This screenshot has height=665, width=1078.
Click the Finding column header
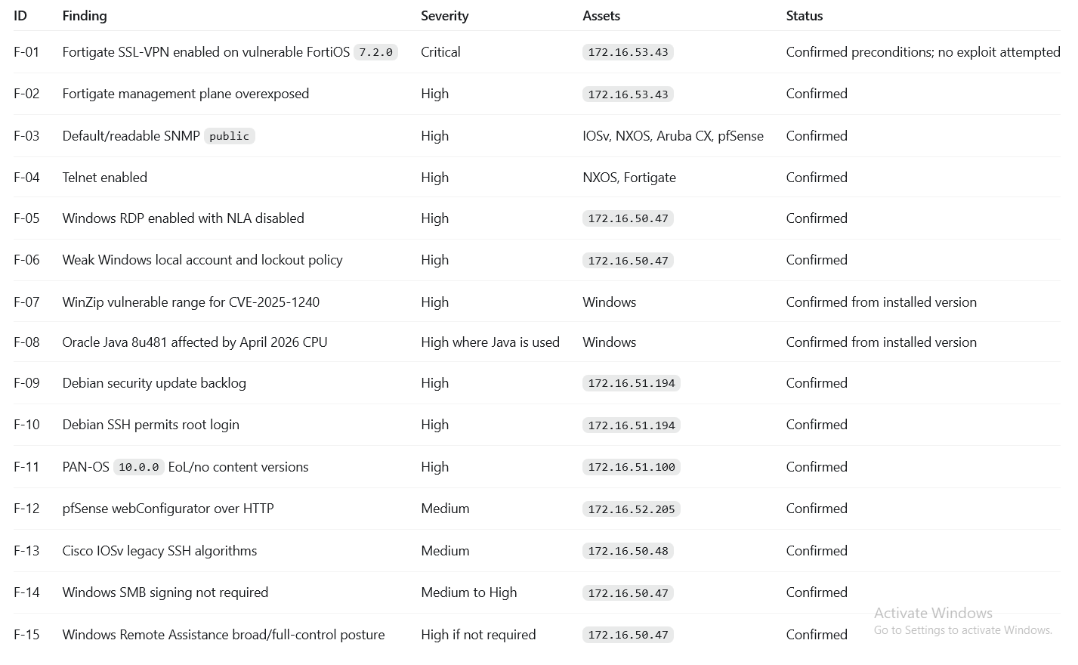pos(85,16)
